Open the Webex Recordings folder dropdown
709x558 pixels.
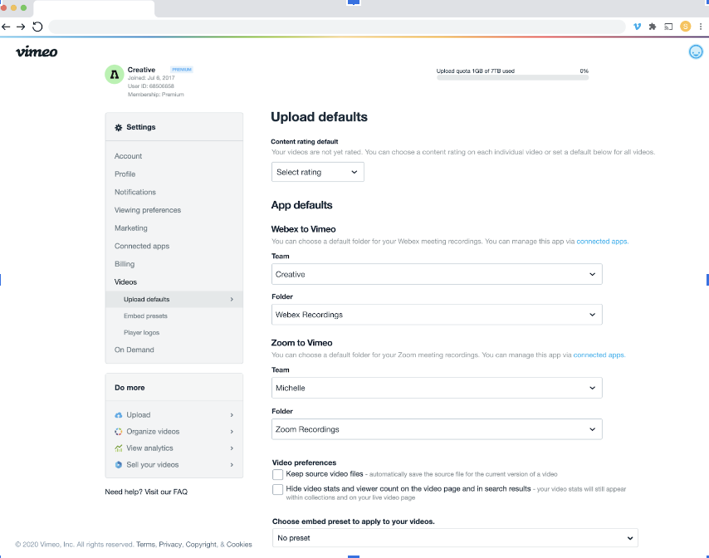pyautogui.click(x=437, y=314)
